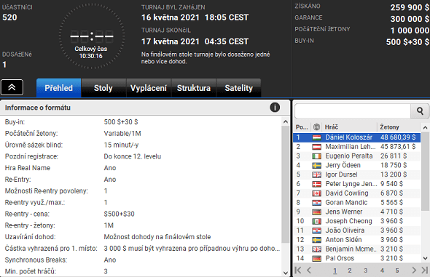Open page 3 of player list
430x277 pixels.
366,270
